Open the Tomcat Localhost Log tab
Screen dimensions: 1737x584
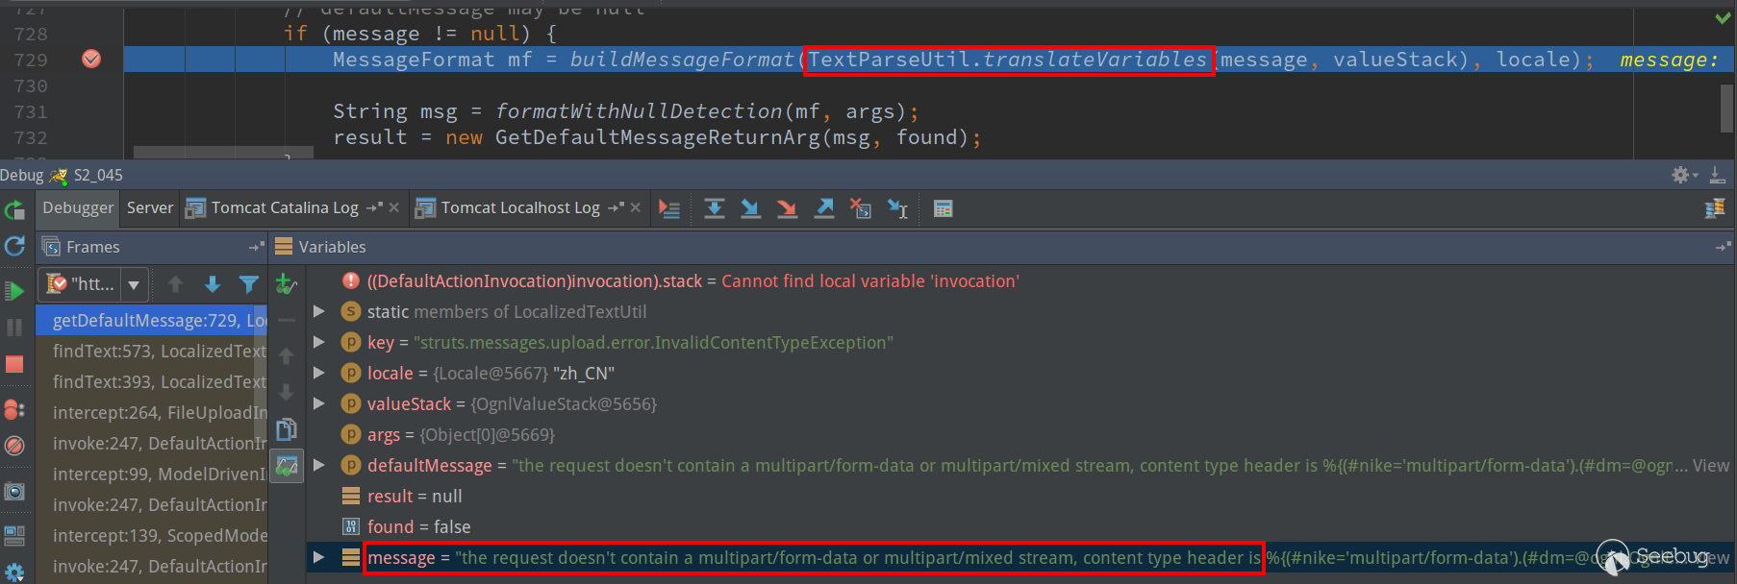(520, 207)
